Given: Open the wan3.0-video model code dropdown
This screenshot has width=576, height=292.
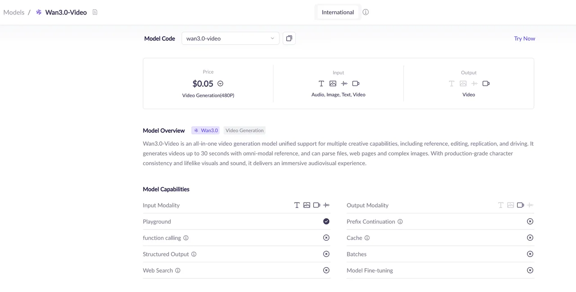Looking at the screenshot, I should [x=230, y=38].
